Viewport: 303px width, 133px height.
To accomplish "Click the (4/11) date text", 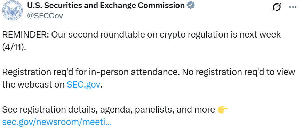I will point(14,47).
